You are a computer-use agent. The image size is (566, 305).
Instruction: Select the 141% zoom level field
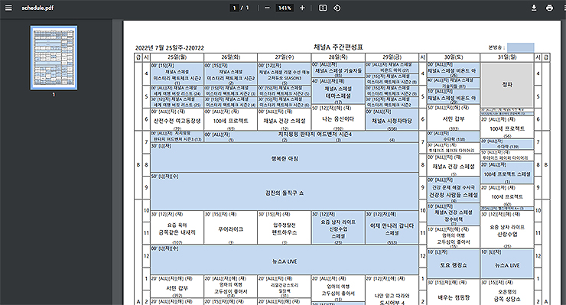pos(285,8)
